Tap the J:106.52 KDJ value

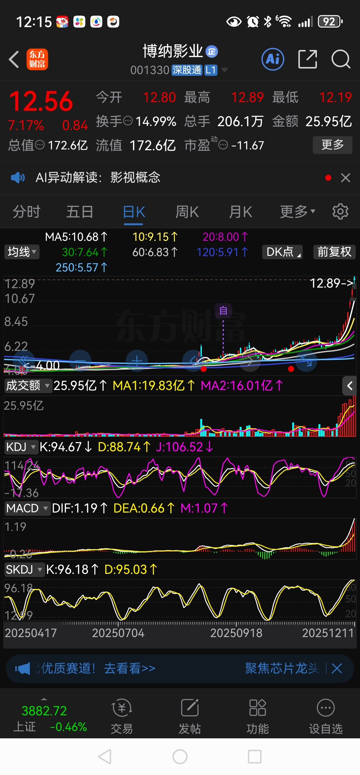click(x=185, y=447)
